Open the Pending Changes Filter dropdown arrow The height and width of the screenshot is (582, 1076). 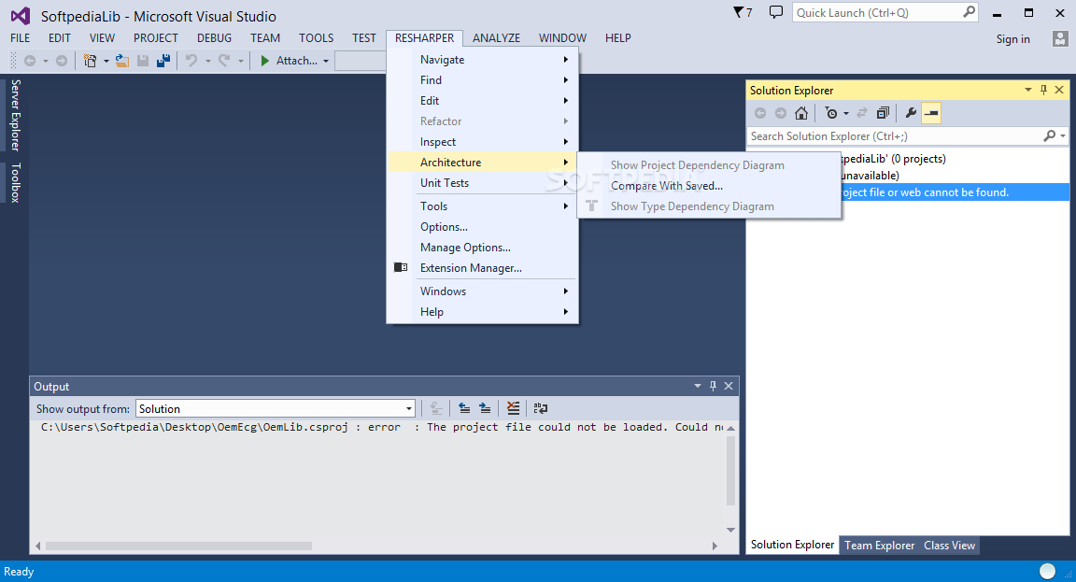[x=846, y=113]
